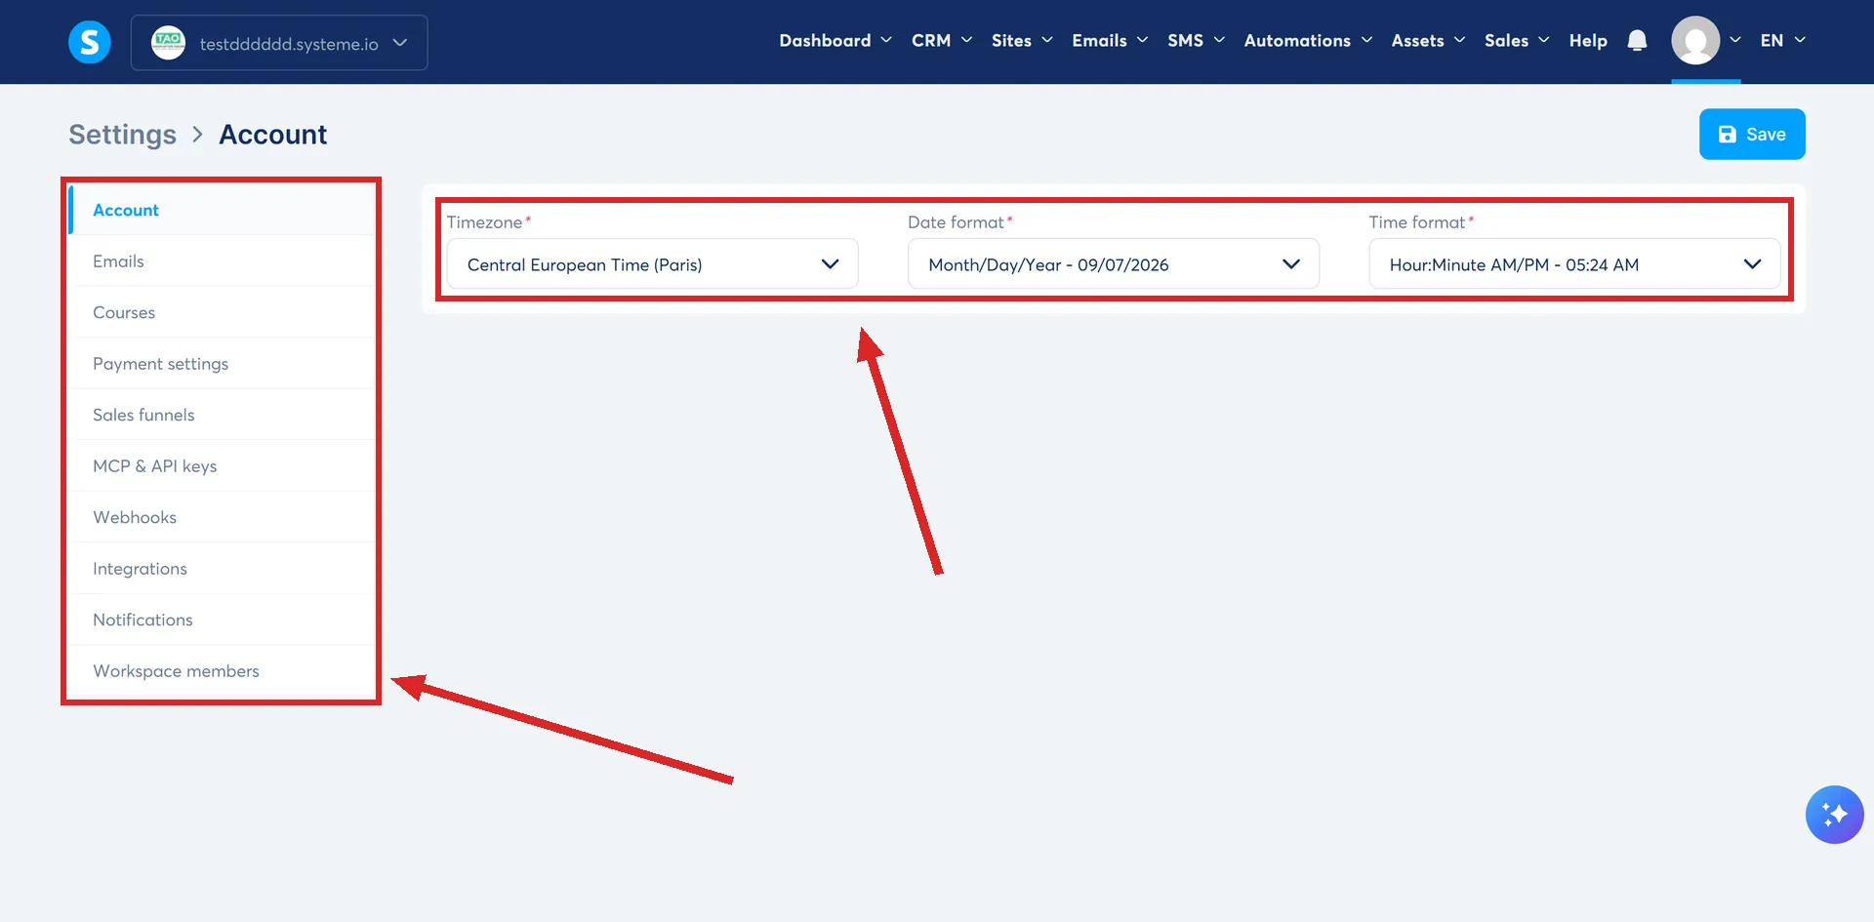The height and width of the screenshot is (922, 1874).
Task: Select the Emails sidebar tab
Action: (222, 261)
